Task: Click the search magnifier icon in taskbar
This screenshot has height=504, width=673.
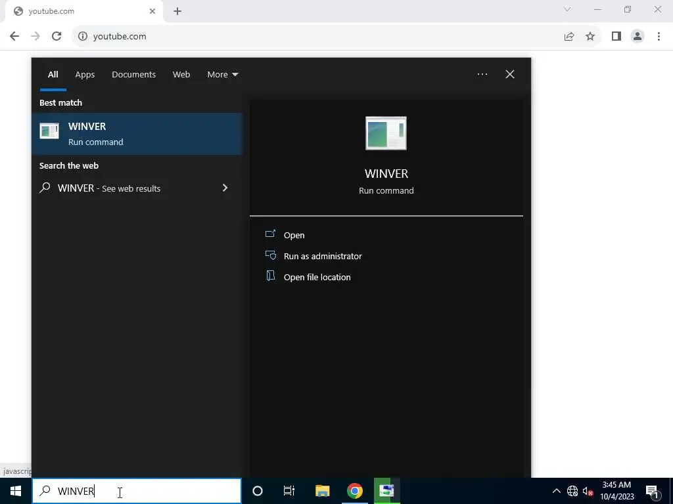Action: 45,491
